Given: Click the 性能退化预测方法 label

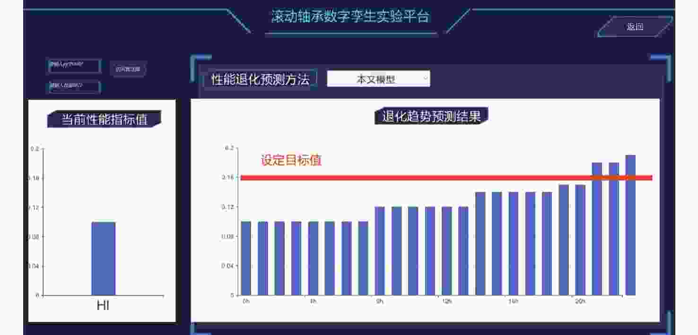Looking at the screenshot, I should coord(260,79).
